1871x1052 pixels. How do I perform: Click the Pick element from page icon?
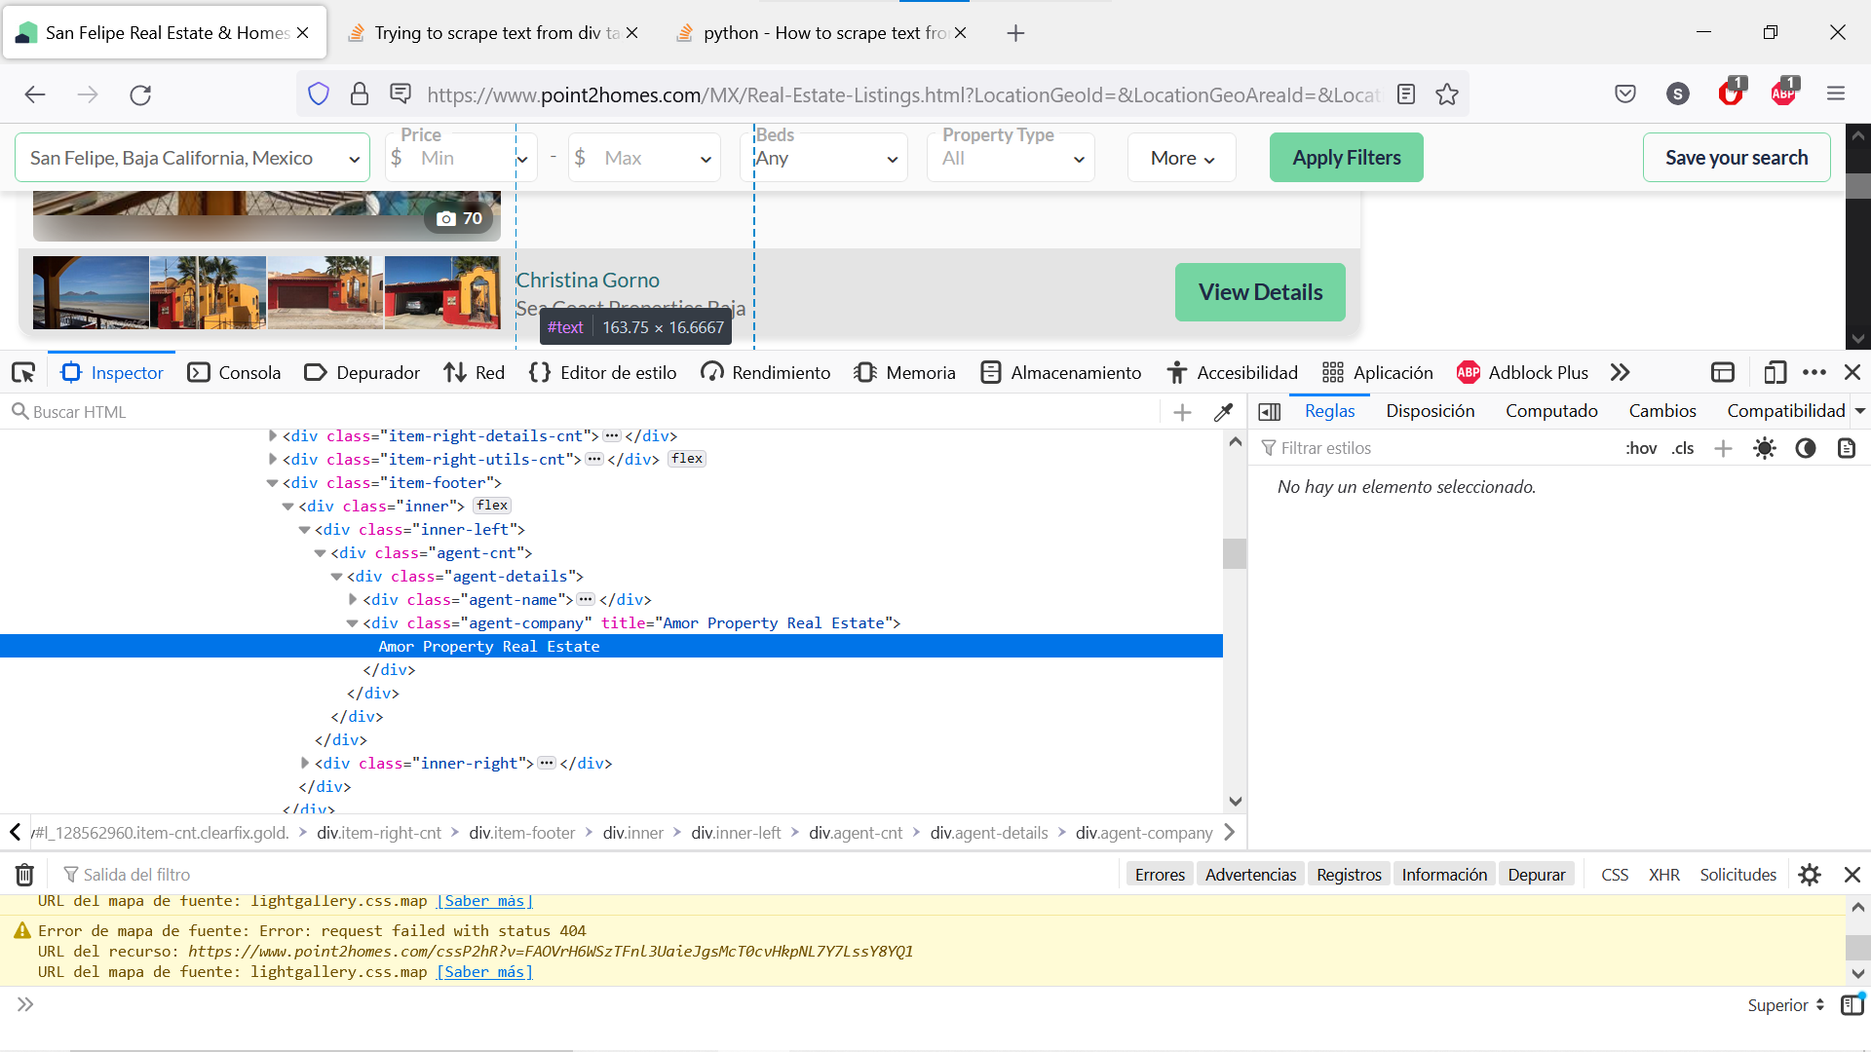pyautogui.click(x=23, y=371)
